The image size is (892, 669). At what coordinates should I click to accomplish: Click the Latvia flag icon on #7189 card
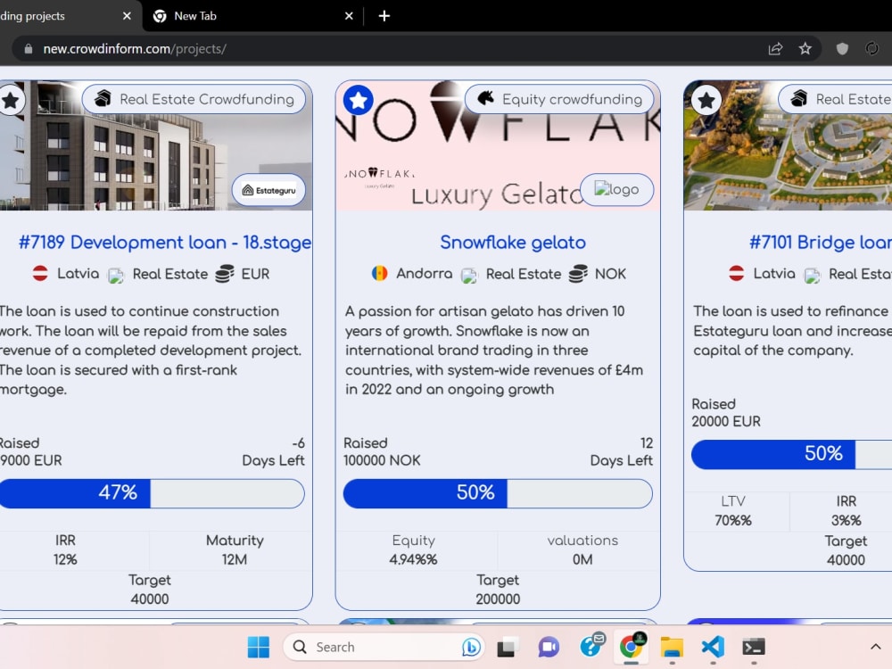coord(40,273)
